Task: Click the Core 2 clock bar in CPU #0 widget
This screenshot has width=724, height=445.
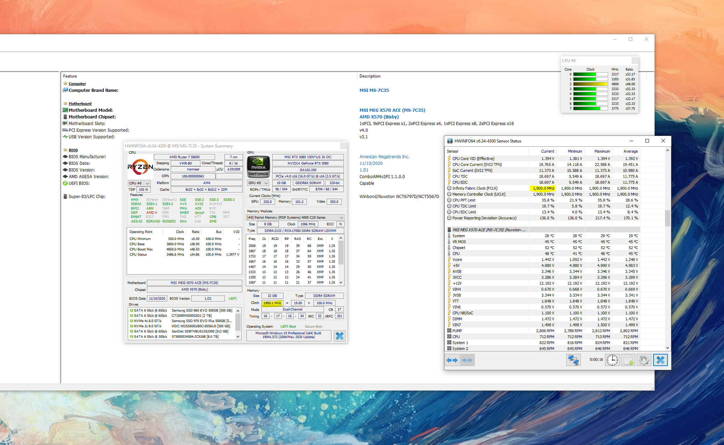Action: point(590,84)
